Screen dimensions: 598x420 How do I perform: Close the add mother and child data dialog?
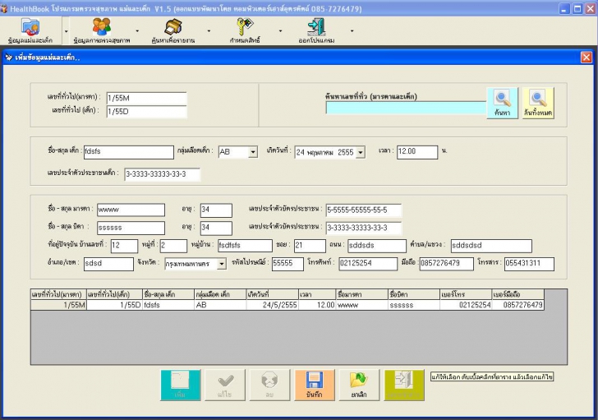tap(586, 58)
